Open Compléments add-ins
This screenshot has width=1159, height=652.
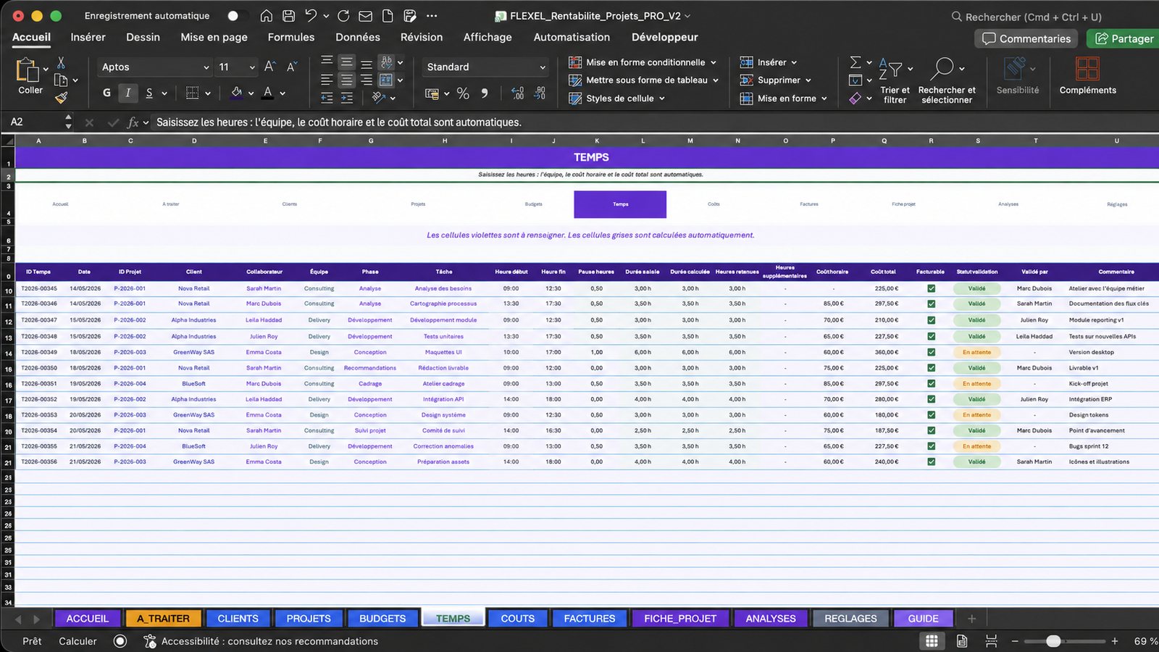[x=1087, y=76]
